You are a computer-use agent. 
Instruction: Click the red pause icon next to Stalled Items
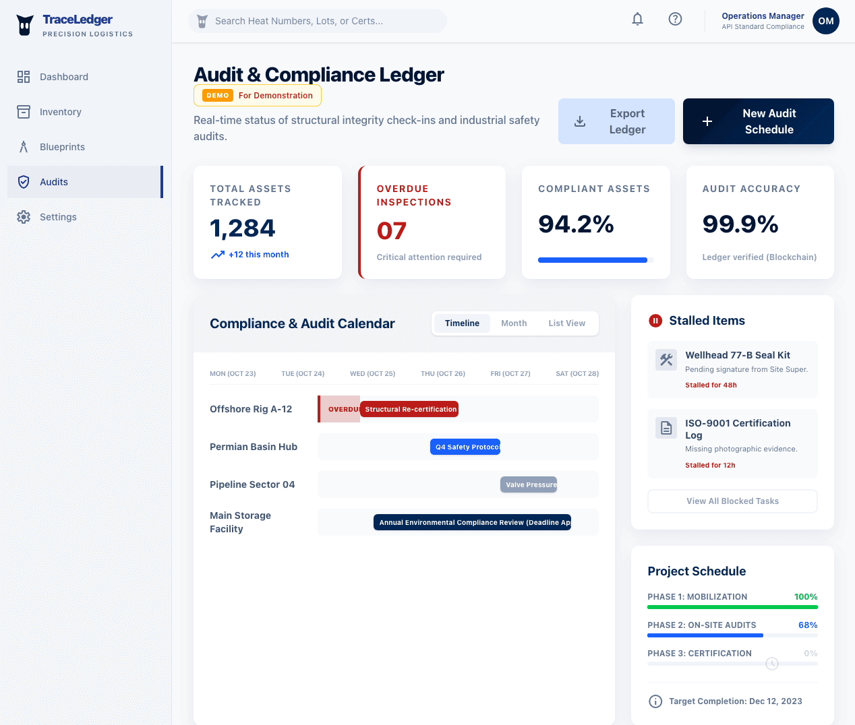point(655,321)
